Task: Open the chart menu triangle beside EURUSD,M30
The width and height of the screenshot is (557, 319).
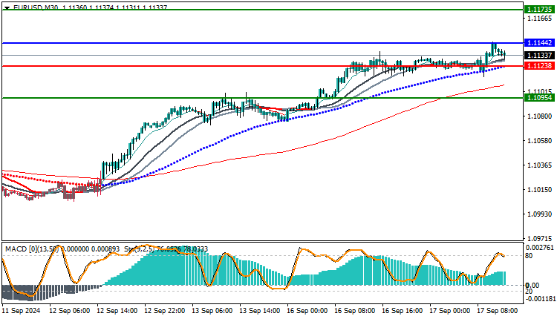Action: (x=7, y=7)
